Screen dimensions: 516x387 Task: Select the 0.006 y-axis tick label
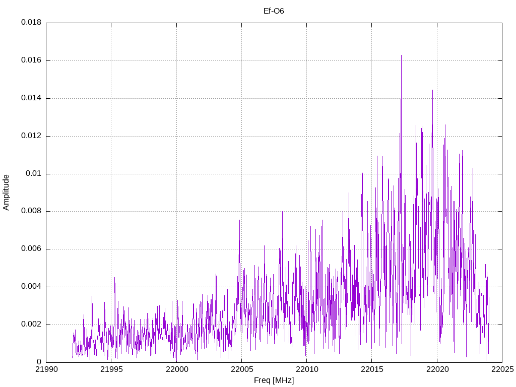click(31, 249)
